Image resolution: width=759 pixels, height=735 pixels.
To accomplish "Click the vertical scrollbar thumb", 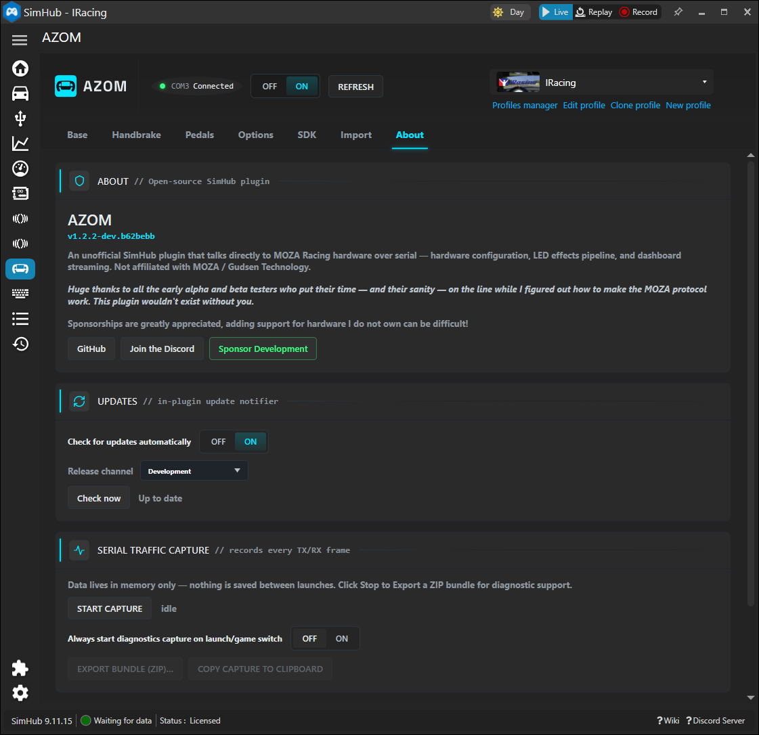I will click(x=750, y=384).
